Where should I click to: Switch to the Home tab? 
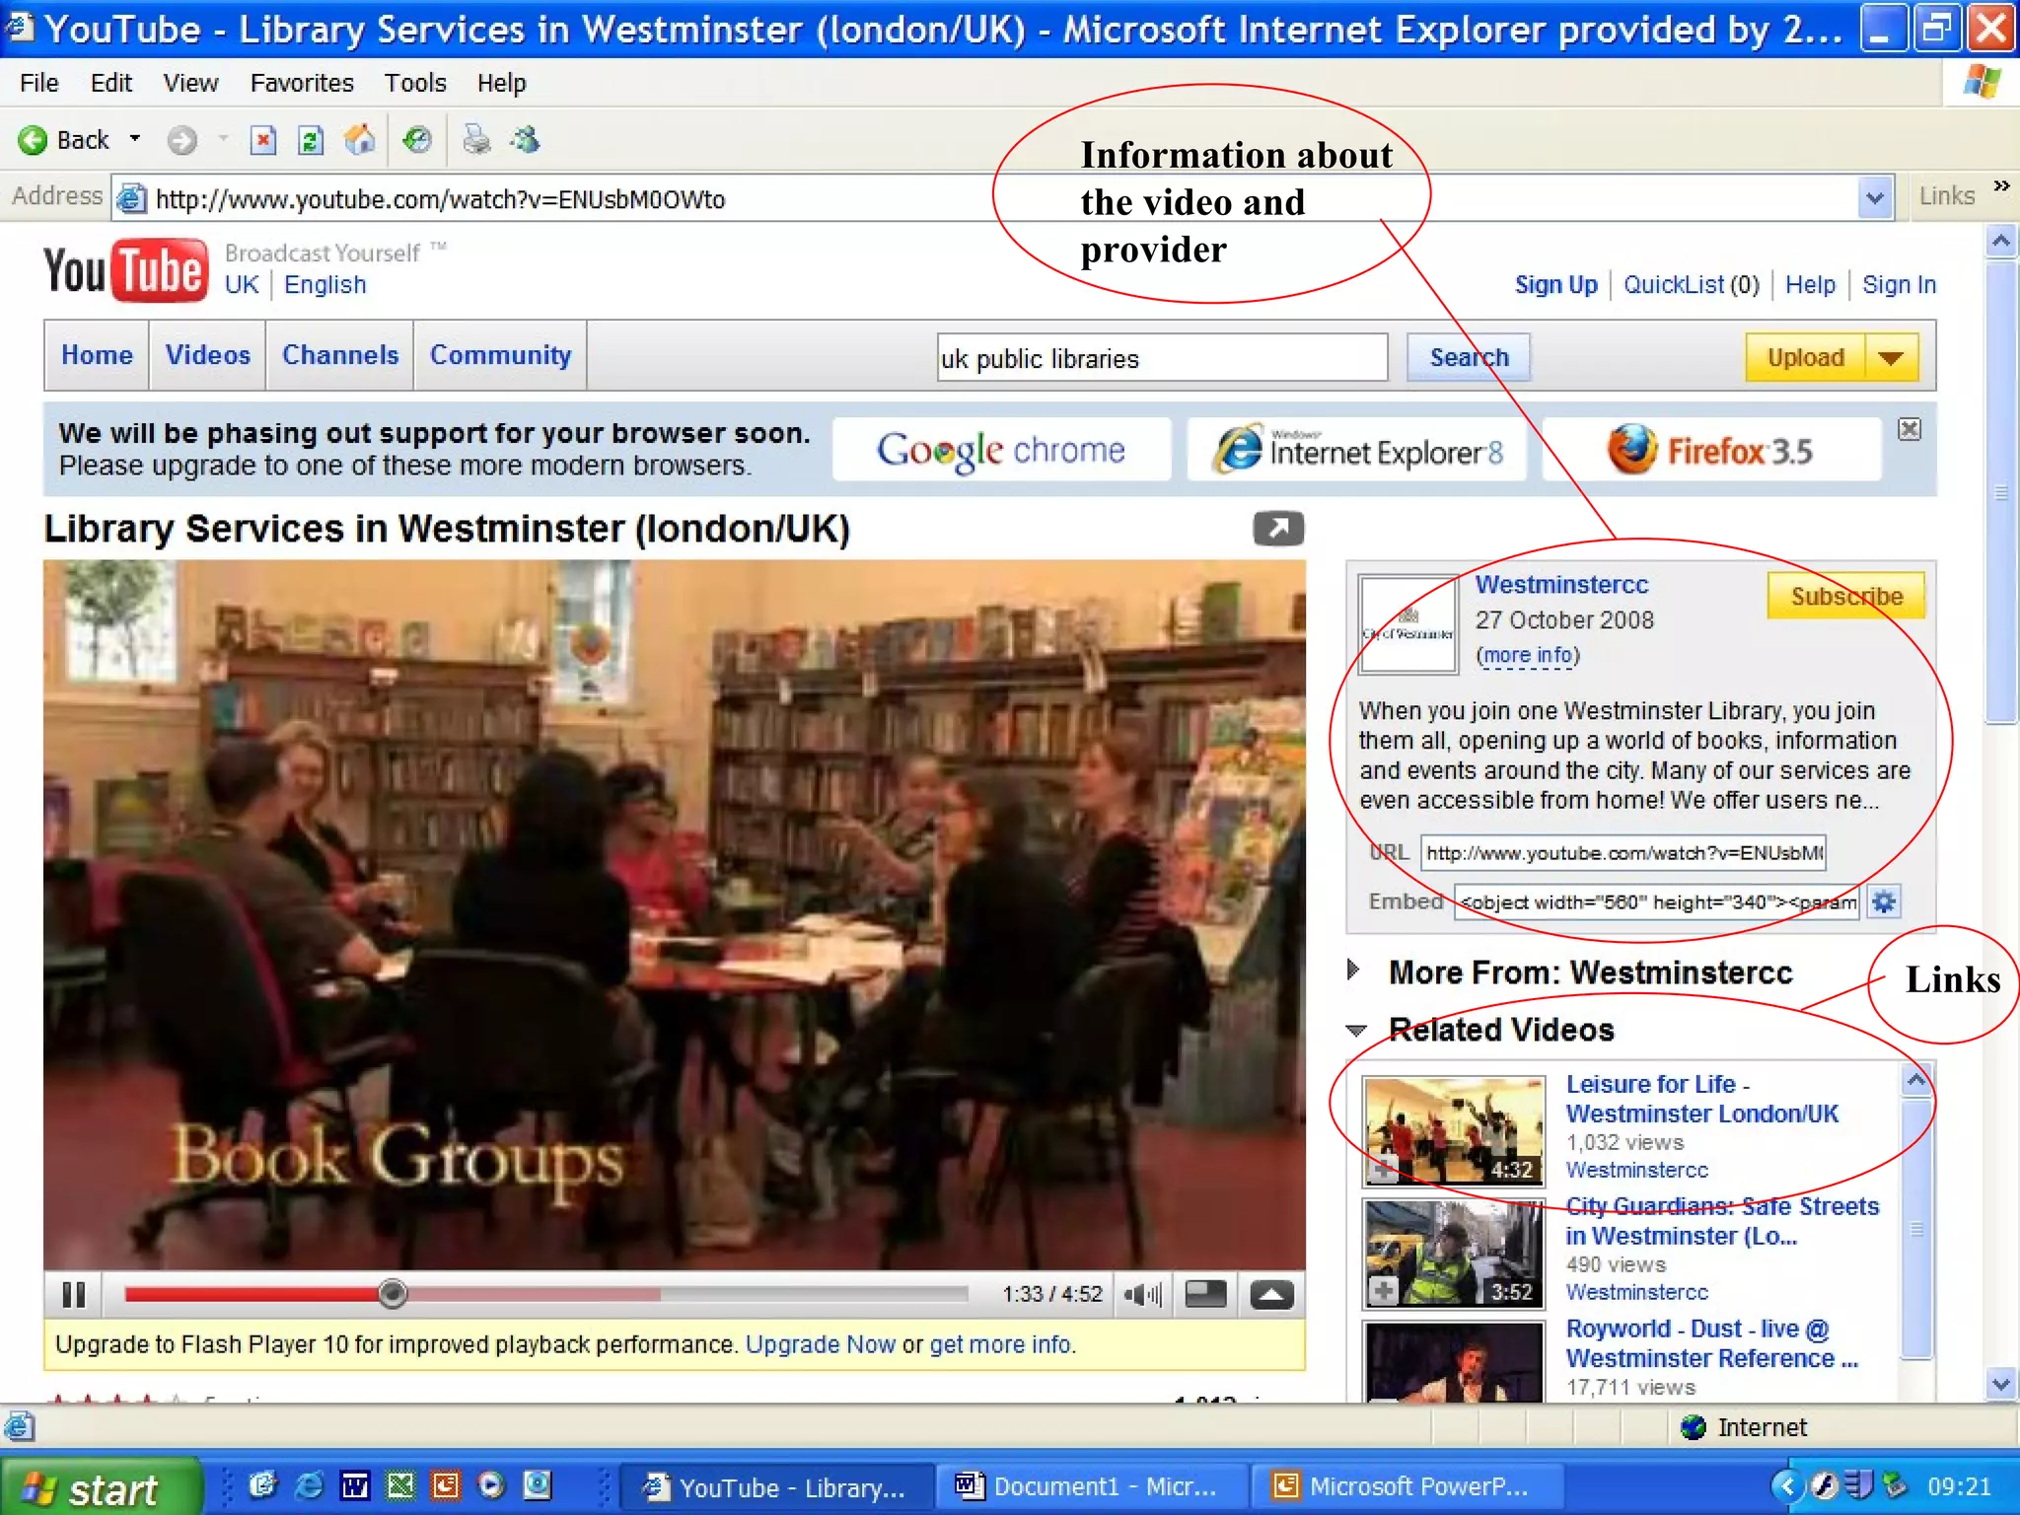pyautogui.click(x=97, y=355)
